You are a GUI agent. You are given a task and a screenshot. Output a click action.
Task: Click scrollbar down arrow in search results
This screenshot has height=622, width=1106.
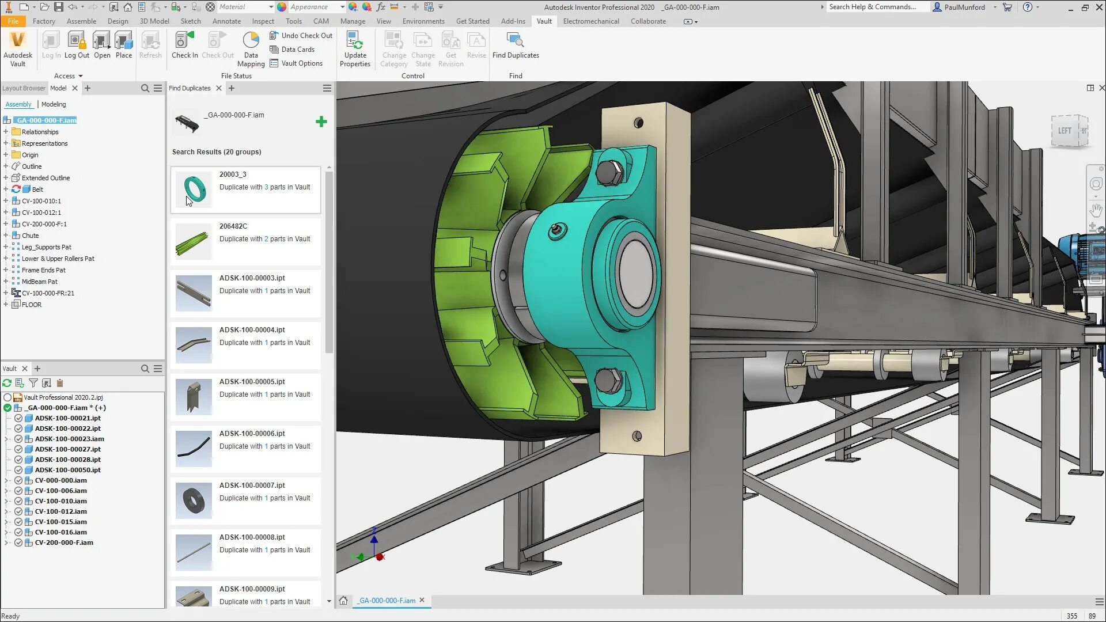coord(329,601)
